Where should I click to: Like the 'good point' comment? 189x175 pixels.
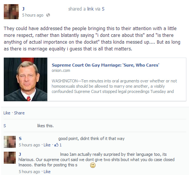(x=47, y=145)
